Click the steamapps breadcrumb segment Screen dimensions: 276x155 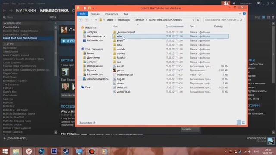click(124, 20)
